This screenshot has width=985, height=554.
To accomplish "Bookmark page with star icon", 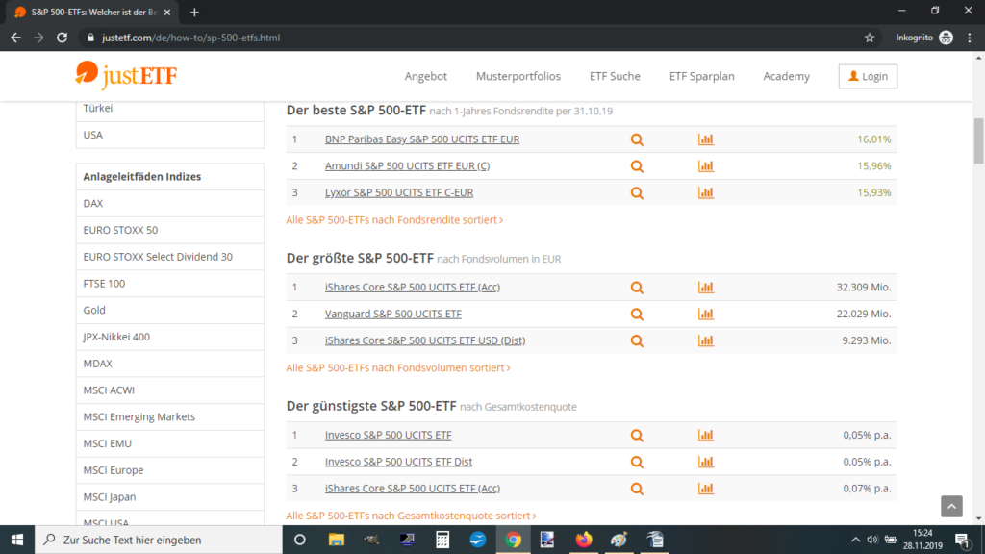I will pos(870,38).
